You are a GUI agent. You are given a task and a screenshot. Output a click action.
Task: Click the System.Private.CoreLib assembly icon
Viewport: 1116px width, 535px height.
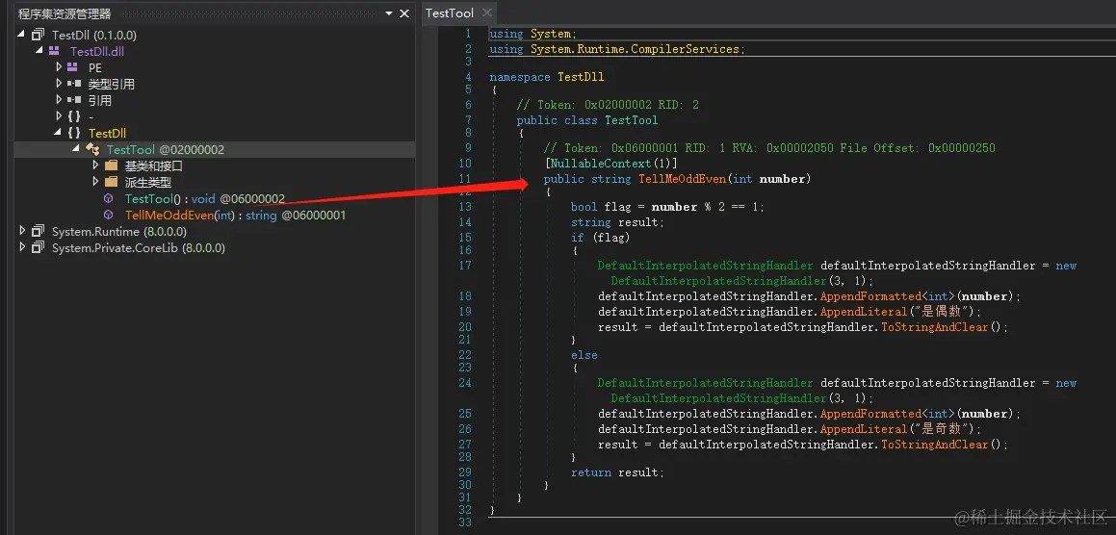click(x=38, y=247)
